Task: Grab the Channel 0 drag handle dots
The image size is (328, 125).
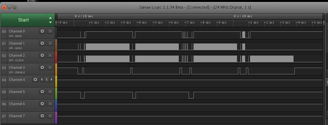Action: click(4, 36)
